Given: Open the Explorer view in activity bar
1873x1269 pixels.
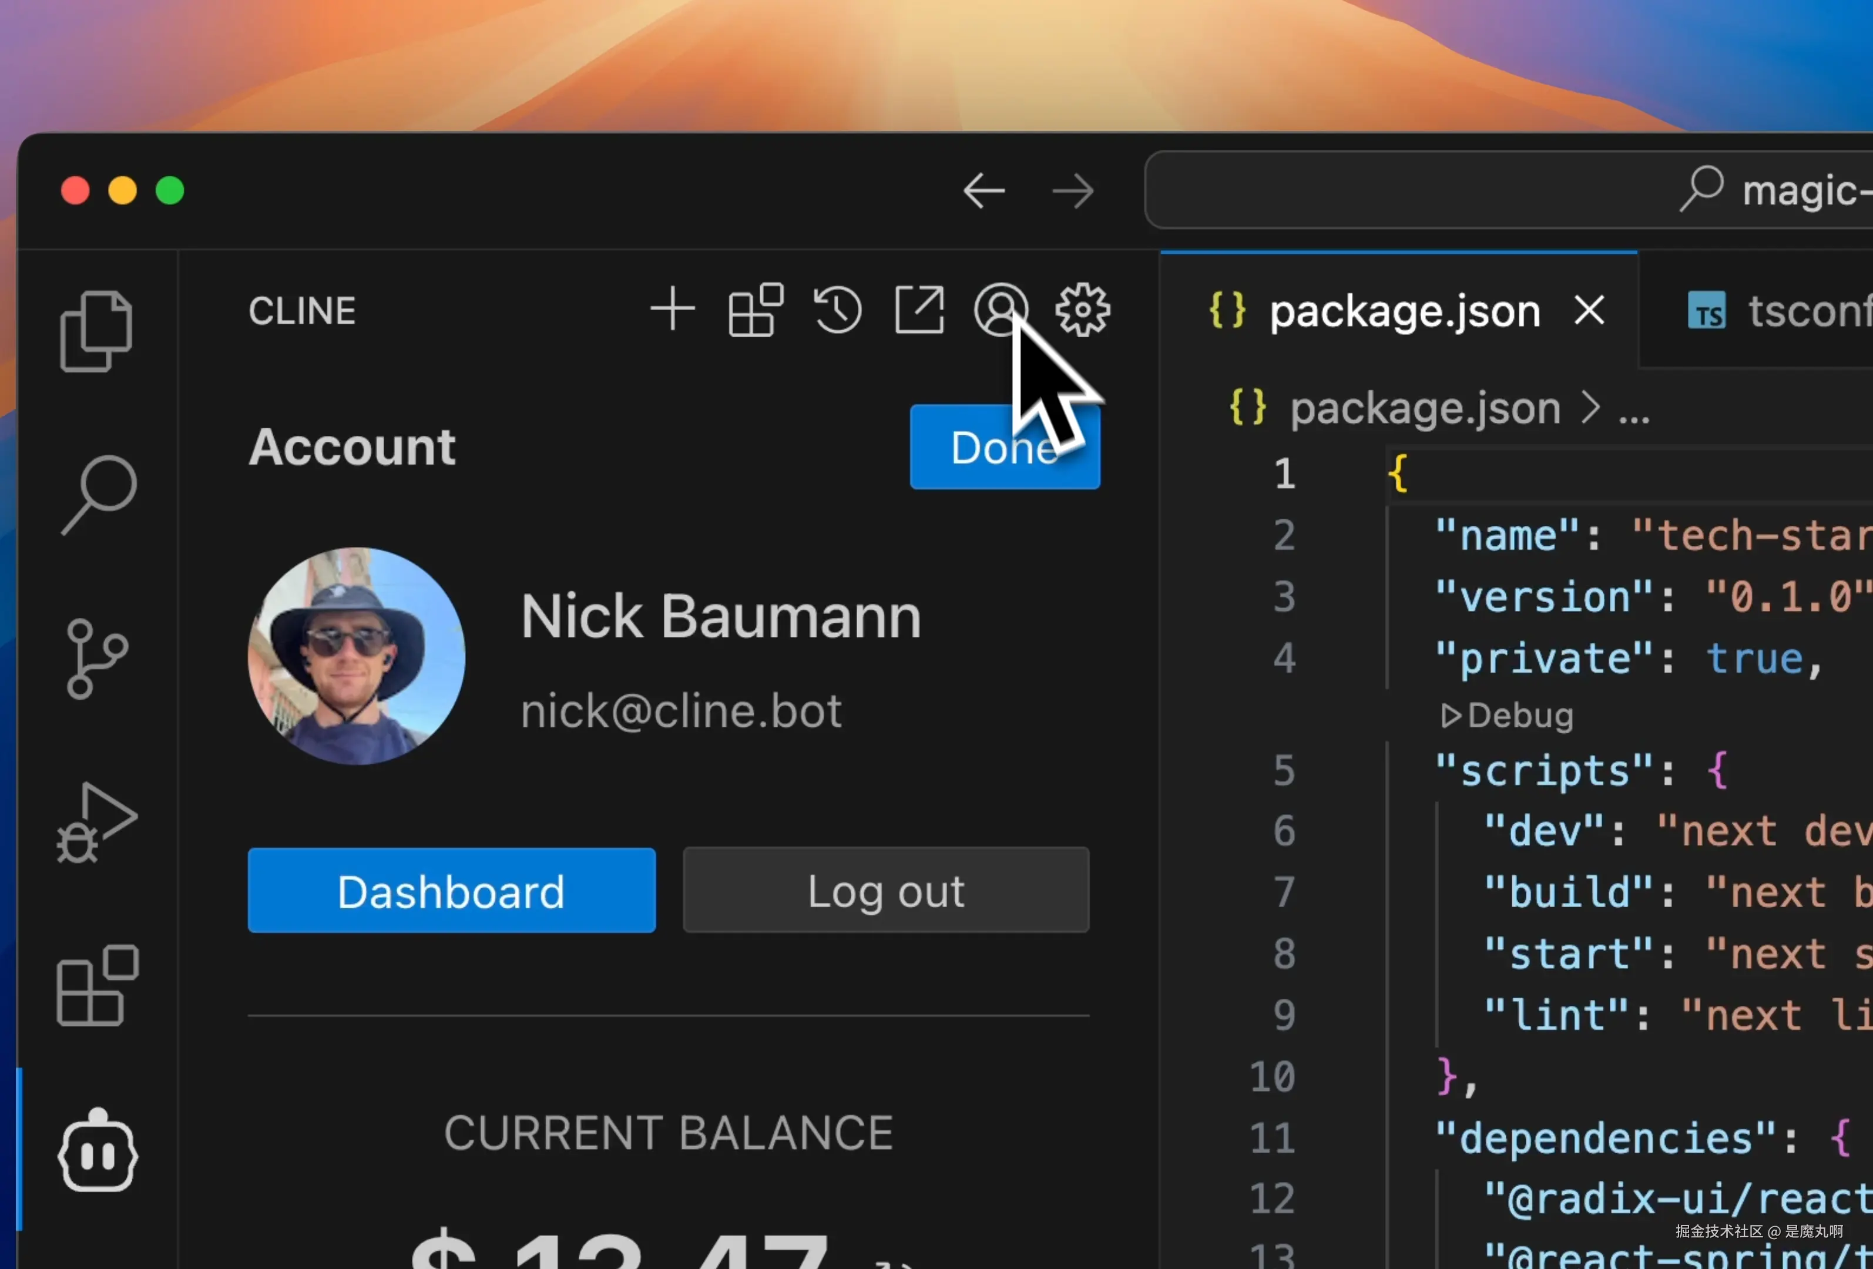Looking at the screenshot, I should click(x=96, y=330).
